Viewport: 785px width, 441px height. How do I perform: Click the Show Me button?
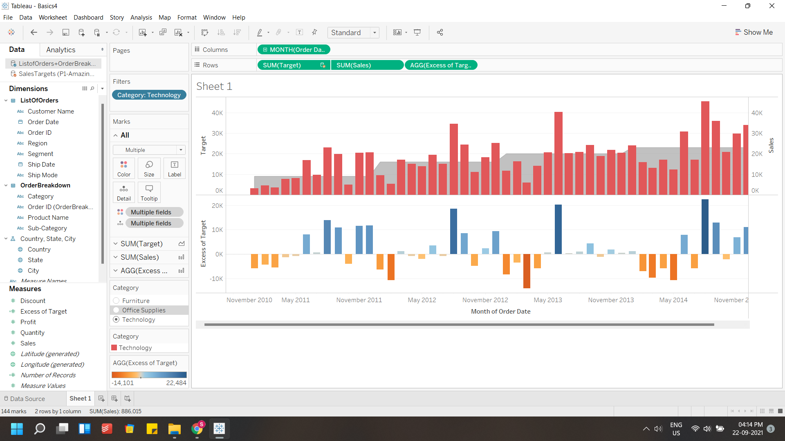coord(754,32)
